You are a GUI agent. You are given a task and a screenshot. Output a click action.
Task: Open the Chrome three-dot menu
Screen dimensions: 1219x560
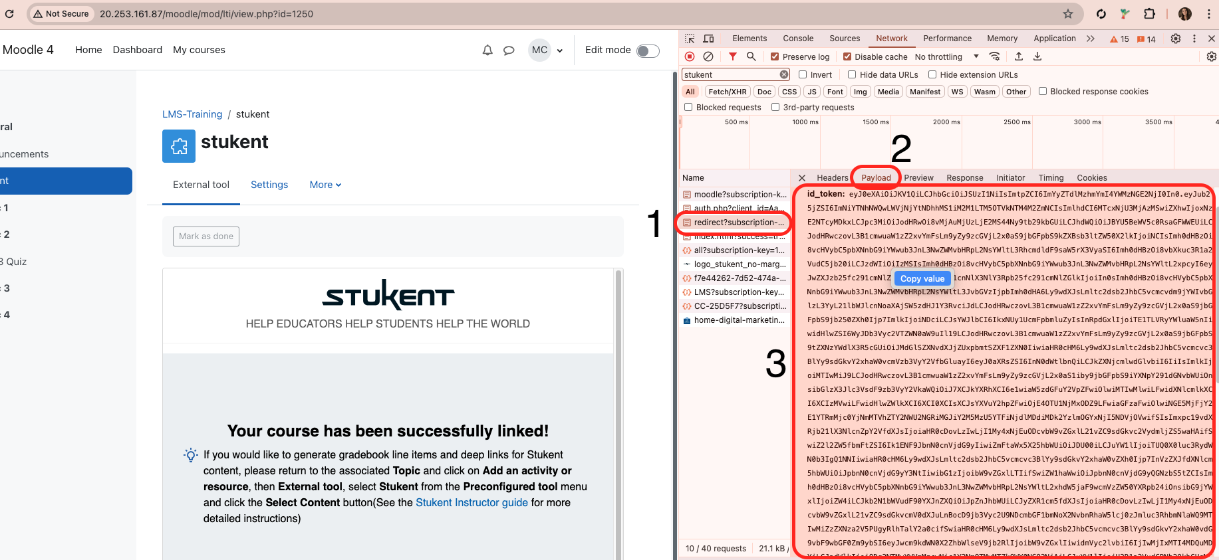point(1208,14)
